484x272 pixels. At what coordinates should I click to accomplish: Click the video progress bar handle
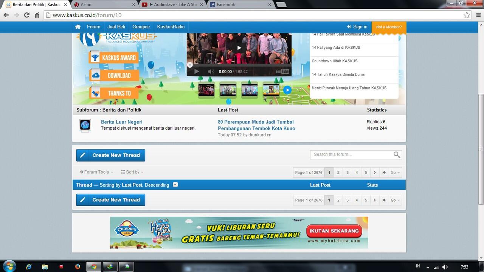[x=190, y=65]
